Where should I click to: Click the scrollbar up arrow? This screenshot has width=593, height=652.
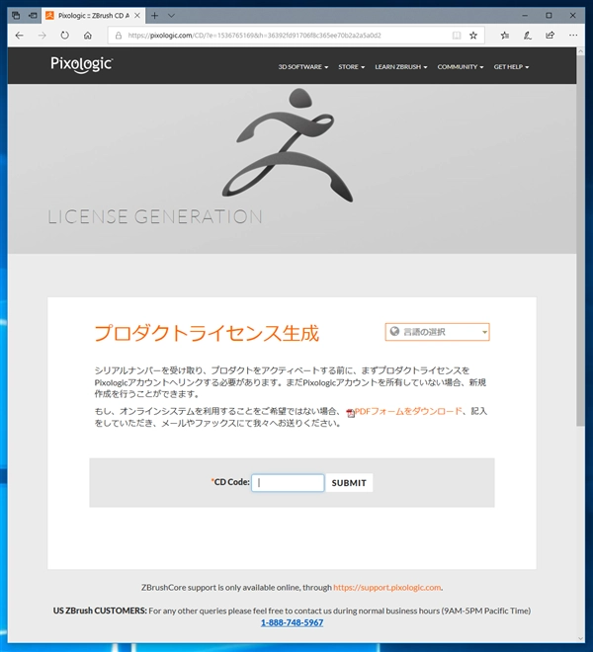(x=580, y=51)
